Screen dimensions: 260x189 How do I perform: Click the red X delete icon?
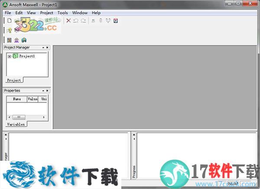[x=68, y=20]
